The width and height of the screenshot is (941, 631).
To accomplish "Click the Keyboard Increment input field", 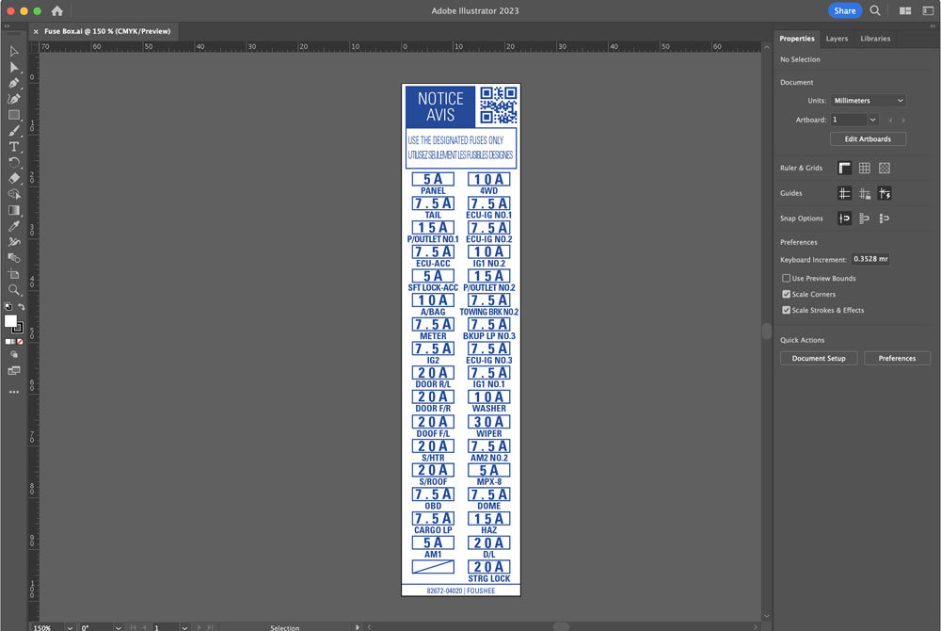I will tap(870, 259).
